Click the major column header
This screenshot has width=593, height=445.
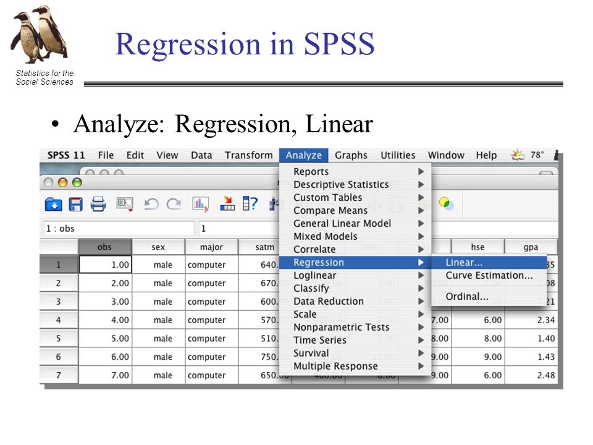tap(211, 247)
